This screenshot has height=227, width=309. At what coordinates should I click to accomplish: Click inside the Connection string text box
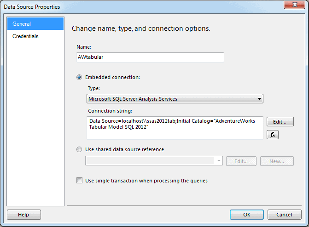click(175, 128)
